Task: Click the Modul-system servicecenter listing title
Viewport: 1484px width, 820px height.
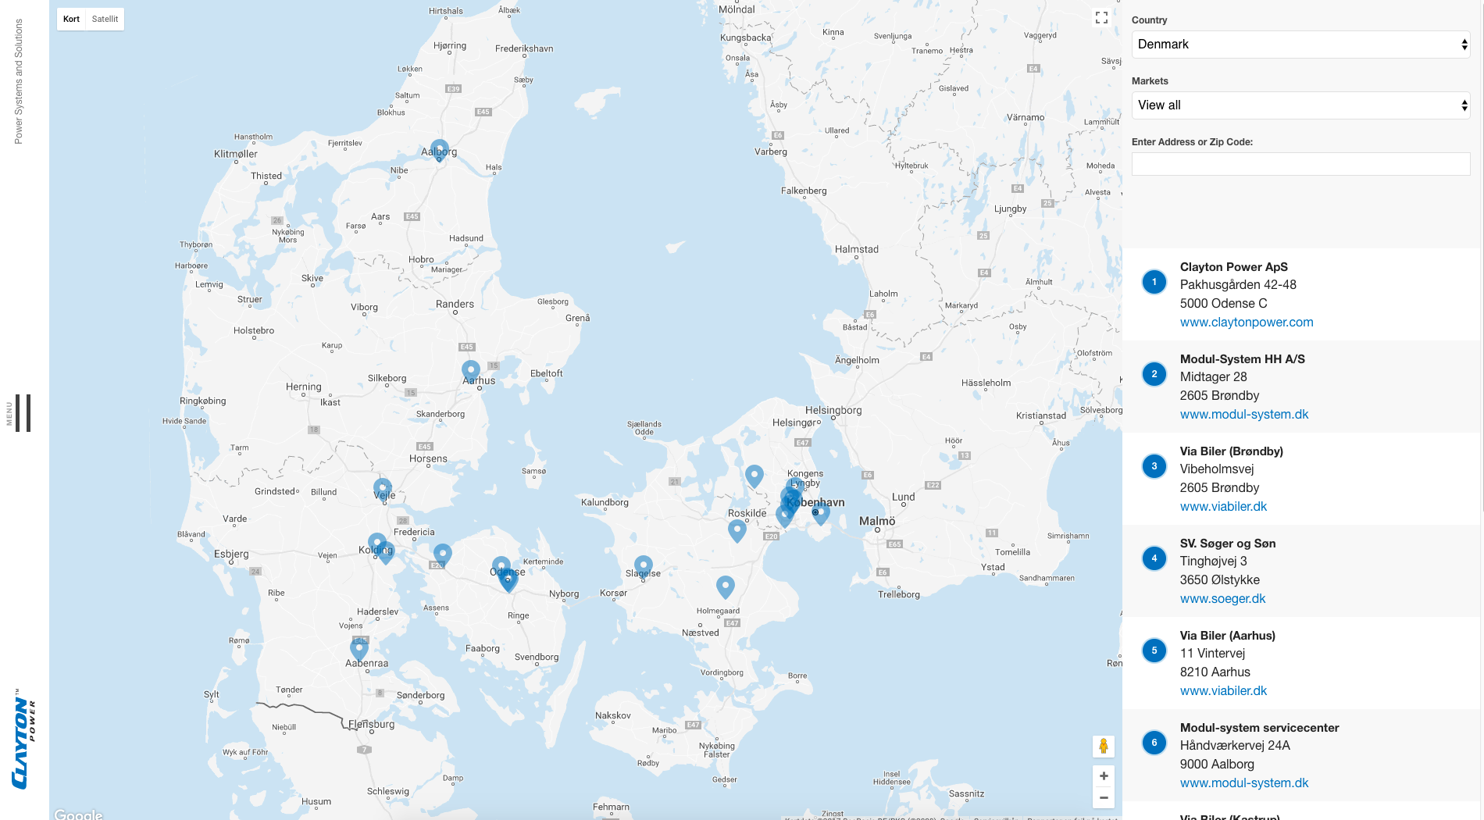Action: pos(1259,728)
